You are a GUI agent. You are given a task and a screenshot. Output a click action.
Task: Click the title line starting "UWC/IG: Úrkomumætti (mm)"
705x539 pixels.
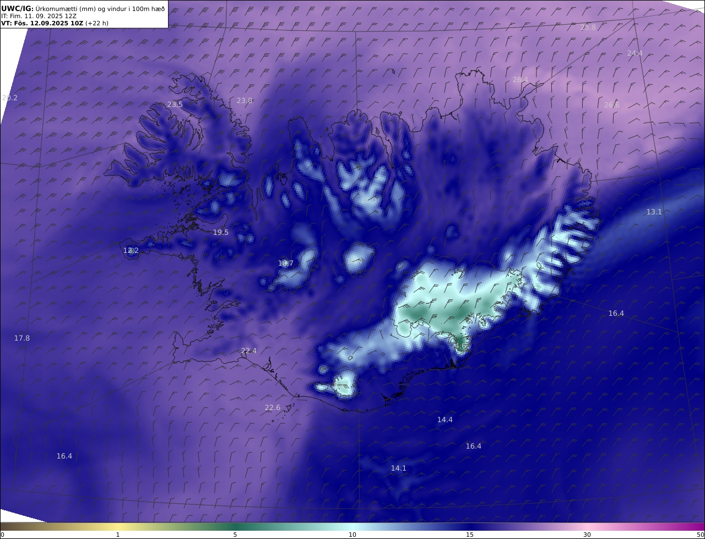coord(83,8)
